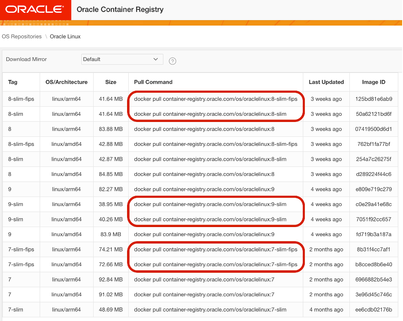Image resolution: width=403 pixels, height=321 pixels.
Task: Sort by Tag column header
Action: pos(13,82)
